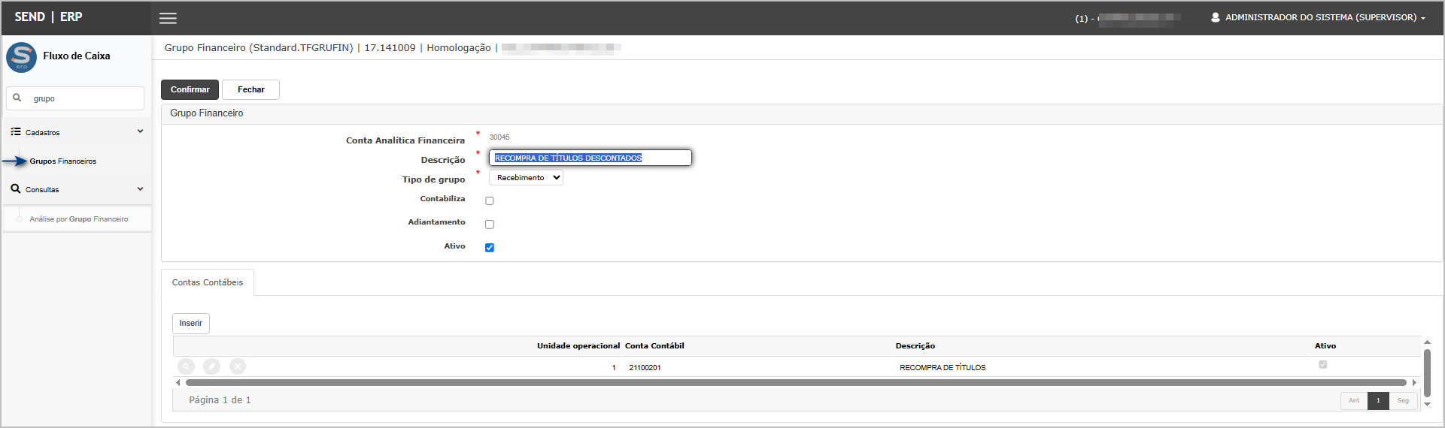
Task: Open the Tipo de grupo dropdown
Action: pos(526,178)
